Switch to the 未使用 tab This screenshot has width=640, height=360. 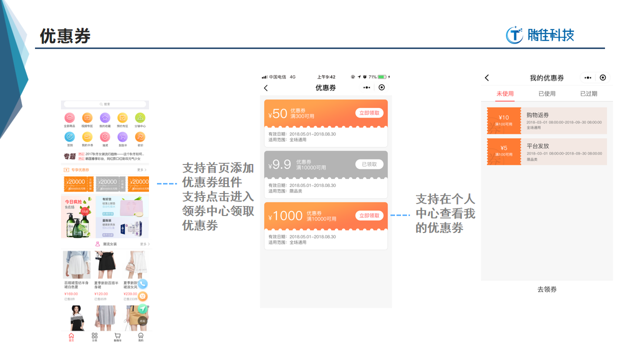(x=505, y=93)
